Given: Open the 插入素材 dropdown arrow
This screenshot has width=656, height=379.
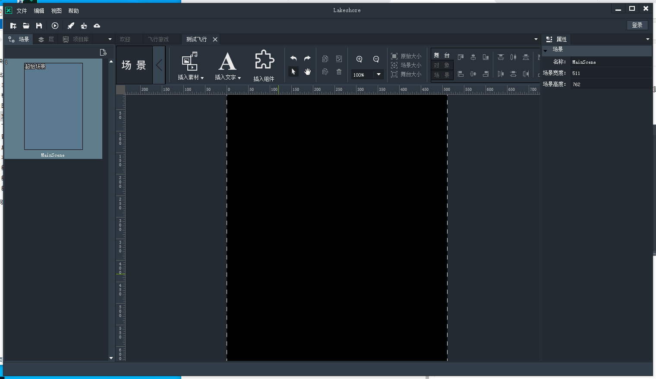Looking at the screenshot, I should tap(202, 78).
